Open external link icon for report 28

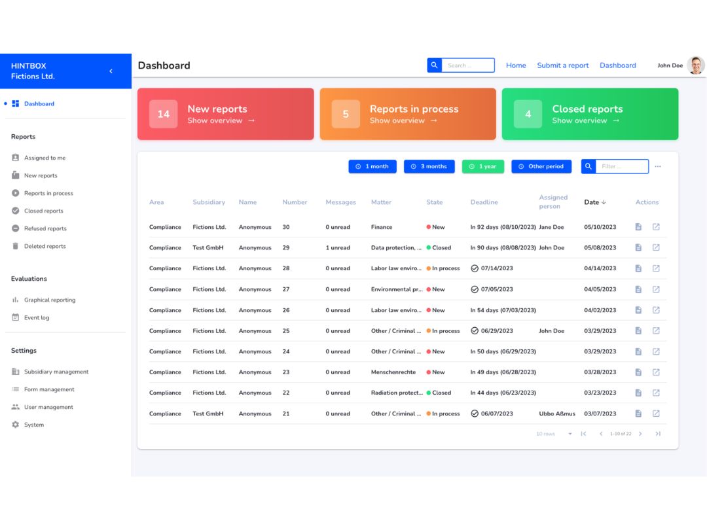click(x=656, y=268)
